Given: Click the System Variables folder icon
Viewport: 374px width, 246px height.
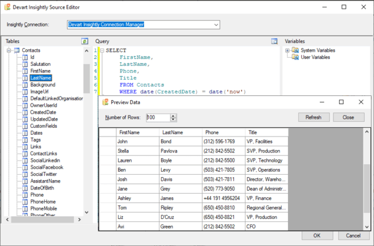Looking at the screenshot, I should (x=295, y=50).
